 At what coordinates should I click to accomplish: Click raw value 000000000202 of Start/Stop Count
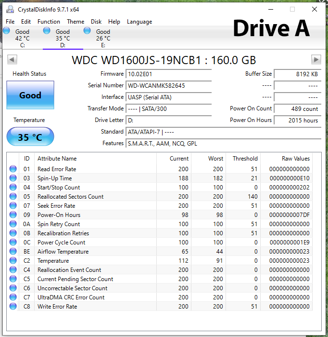point(290,188)
